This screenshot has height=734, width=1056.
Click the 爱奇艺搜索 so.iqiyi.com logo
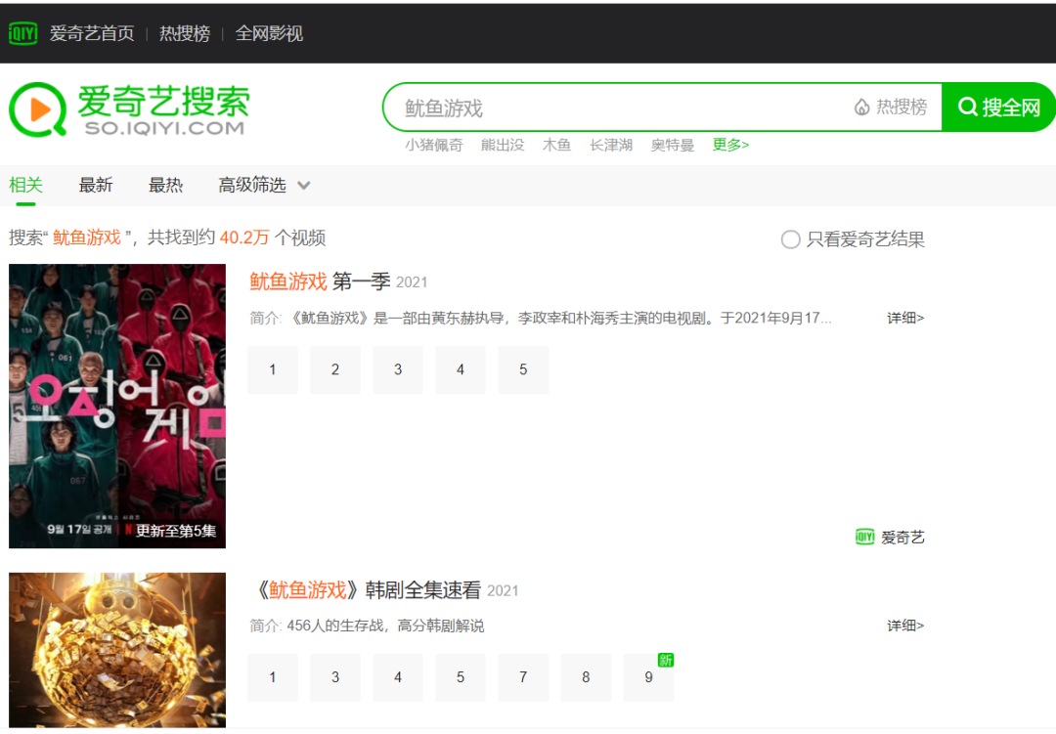coord(129,109)
